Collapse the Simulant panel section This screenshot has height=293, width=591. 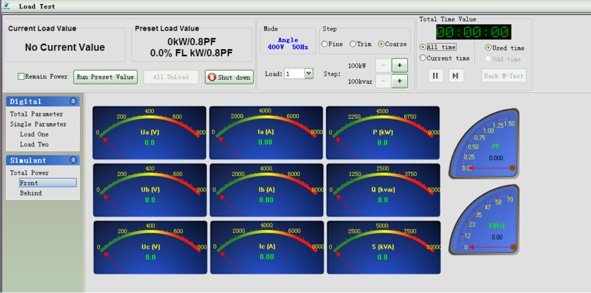73,160
